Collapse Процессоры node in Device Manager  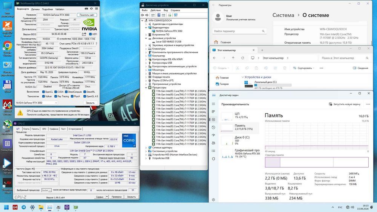coord(146,88)
